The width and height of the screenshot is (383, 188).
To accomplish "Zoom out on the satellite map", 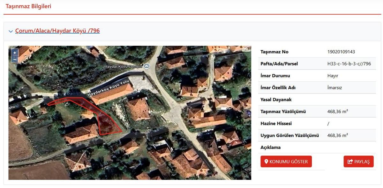I will pos(15,59).
